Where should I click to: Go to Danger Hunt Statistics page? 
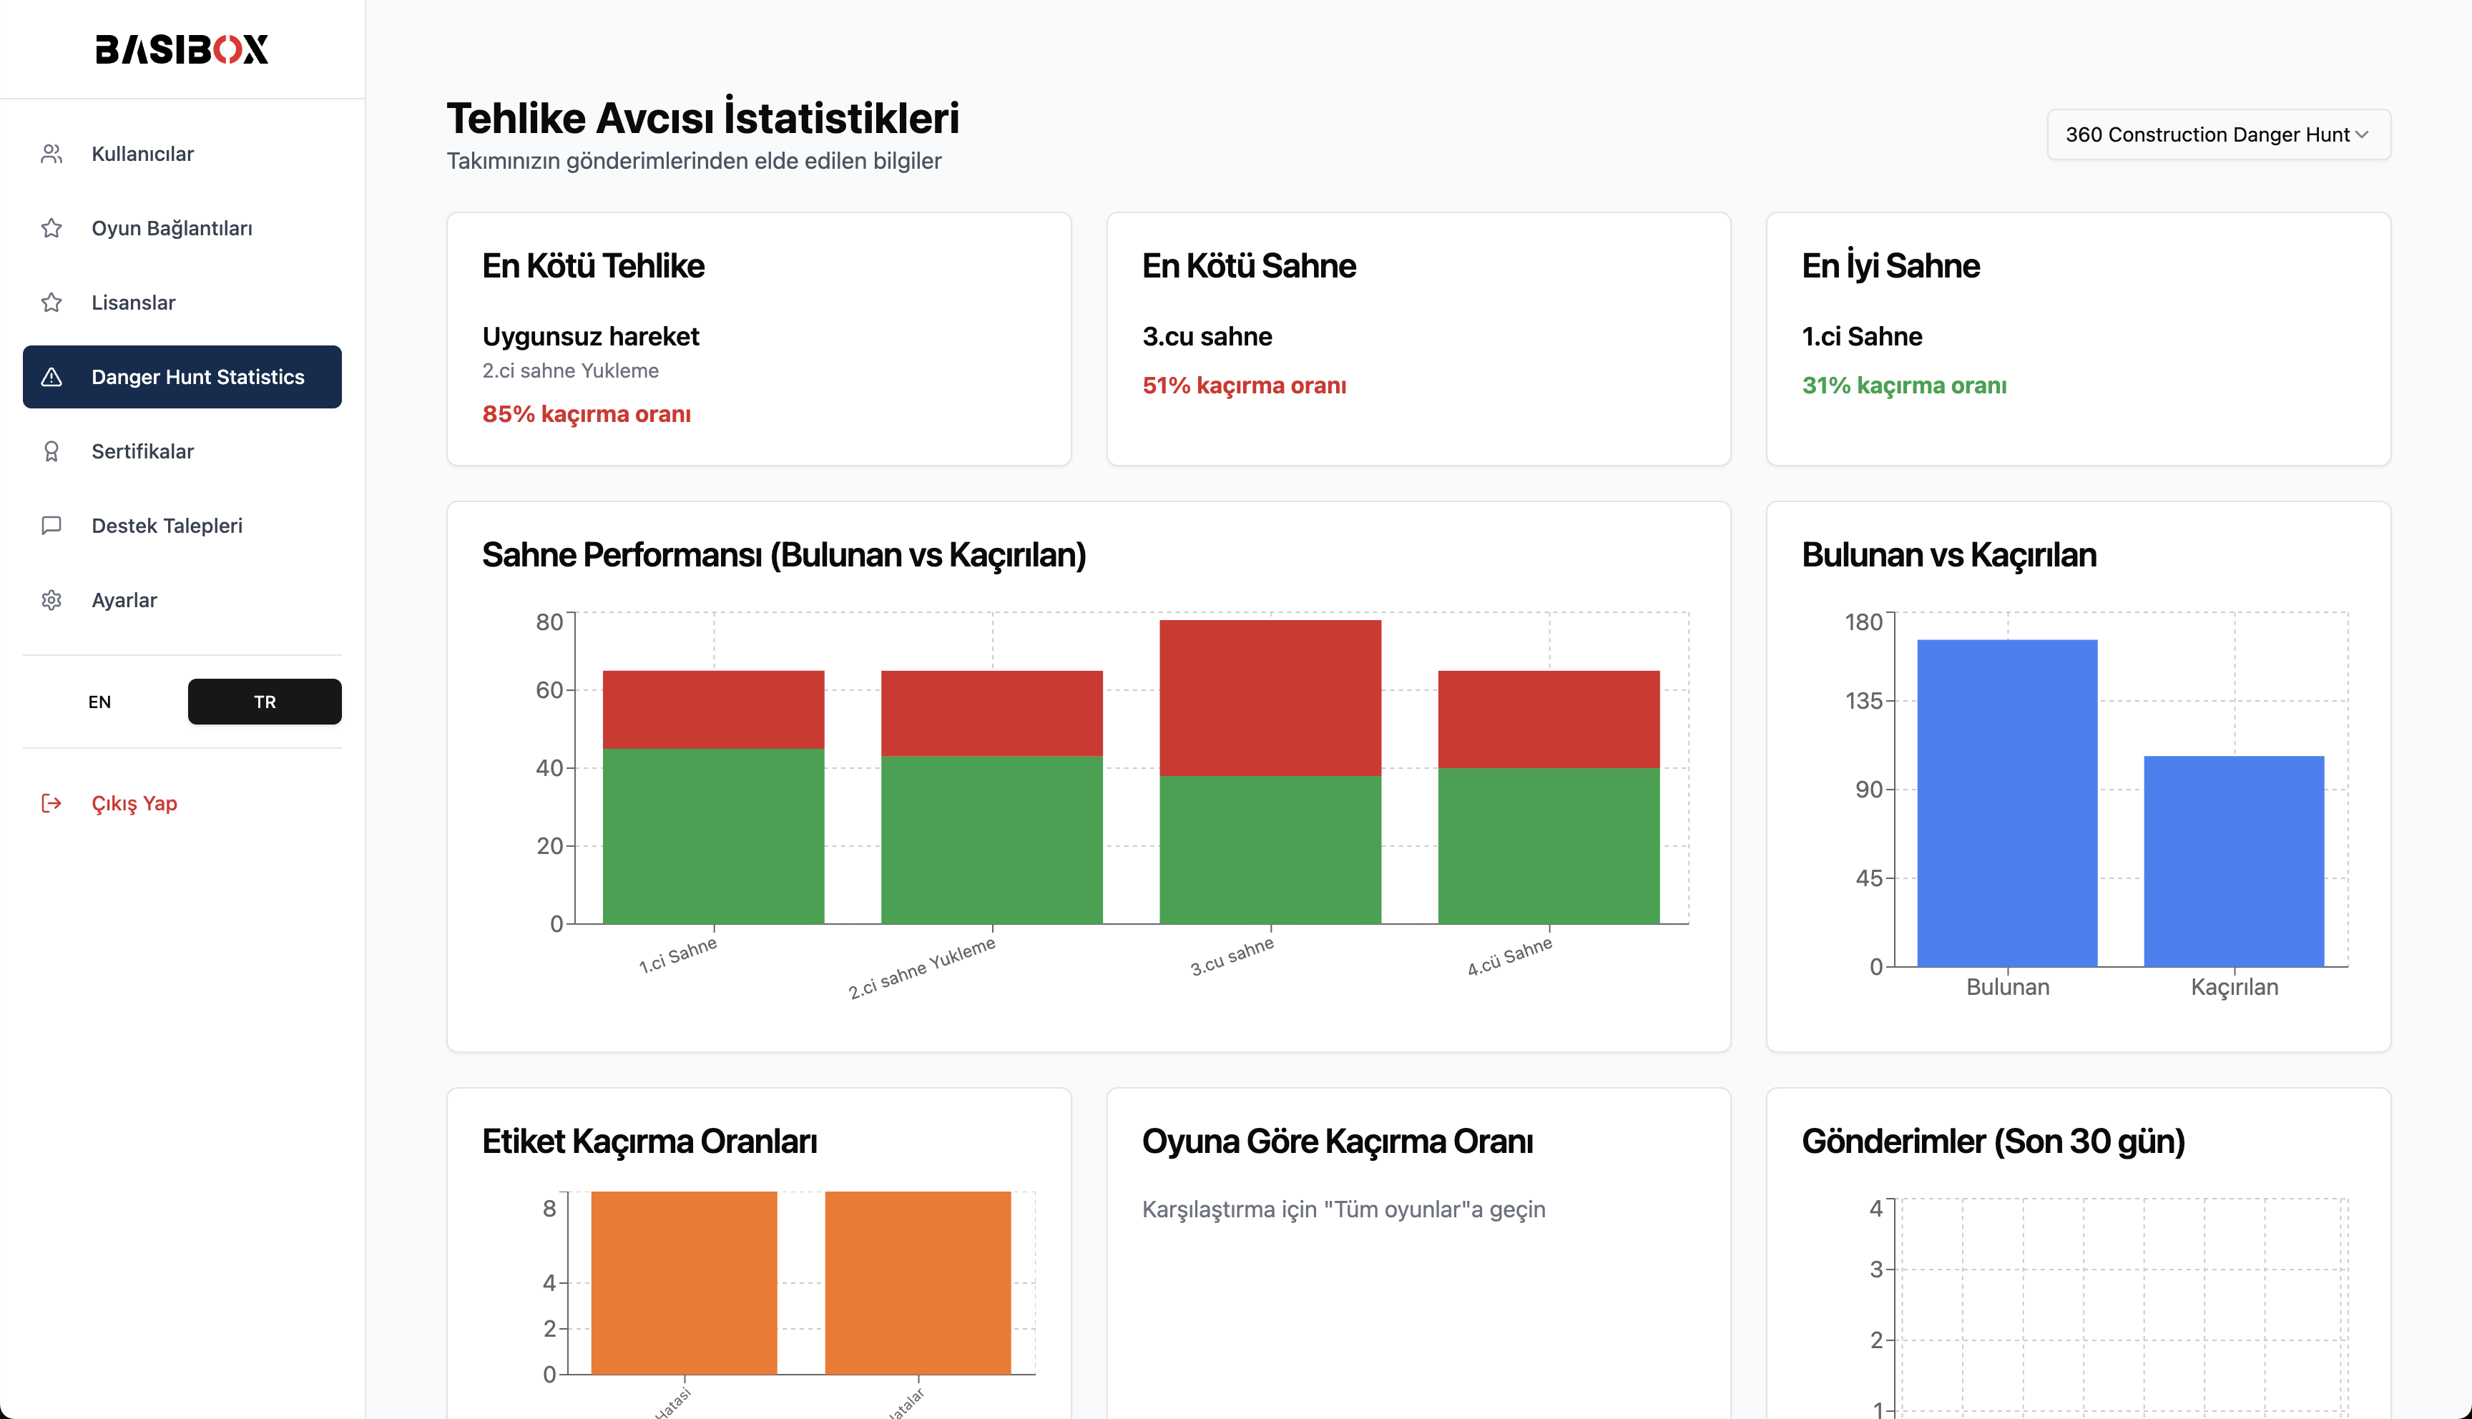tap(197, 376)
